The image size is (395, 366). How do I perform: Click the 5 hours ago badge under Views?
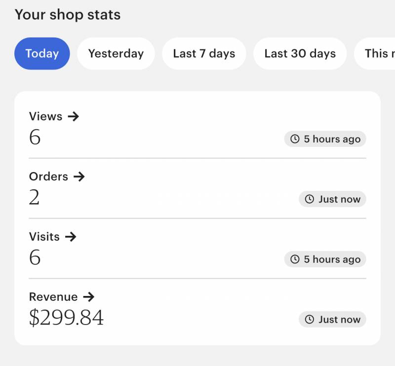(325, 139)
